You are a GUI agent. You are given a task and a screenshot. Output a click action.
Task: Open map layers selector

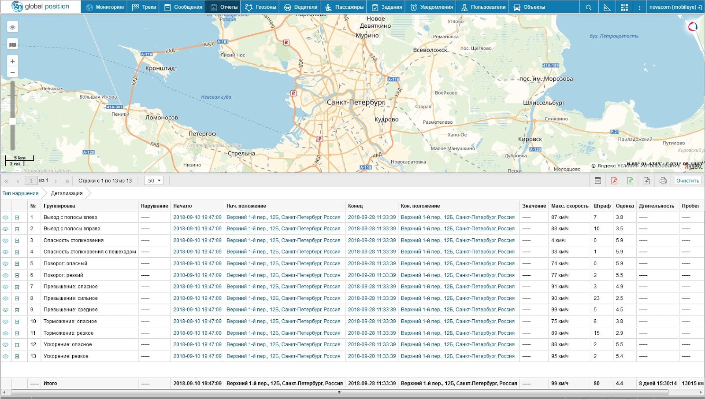pyautogui.click(x=13, y=44)
